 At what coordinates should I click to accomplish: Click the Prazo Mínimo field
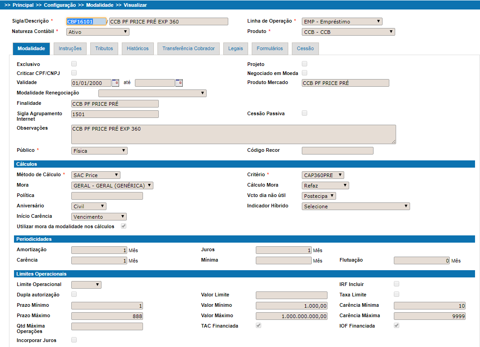coord(107,305)
